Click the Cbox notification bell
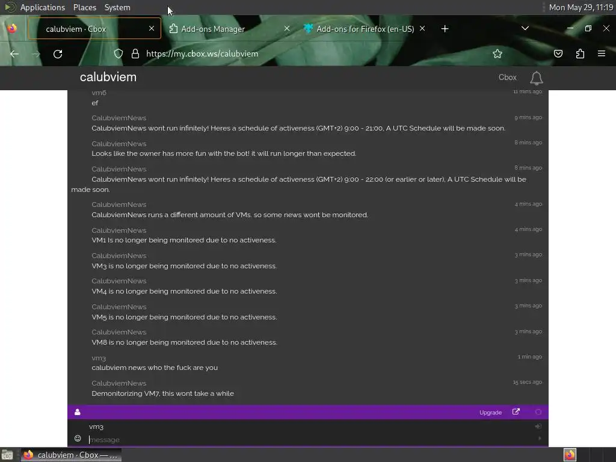 pos(536,78)
